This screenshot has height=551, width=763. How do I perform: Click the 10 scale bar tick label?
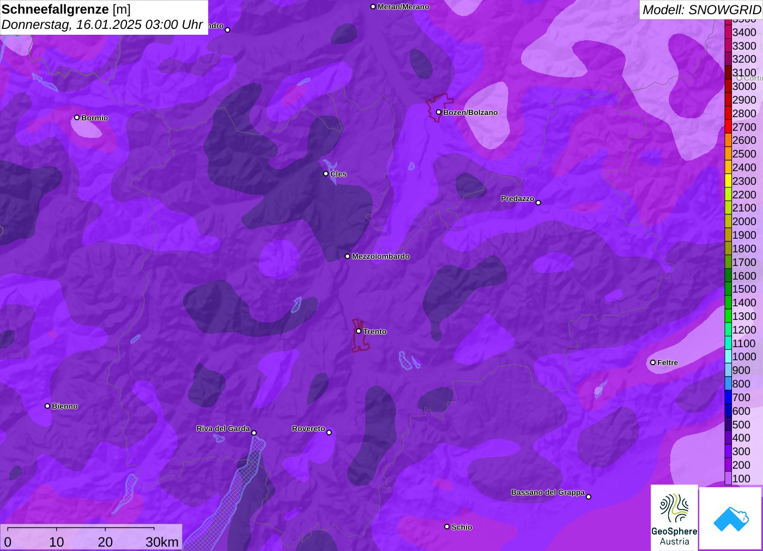[57, 542]
